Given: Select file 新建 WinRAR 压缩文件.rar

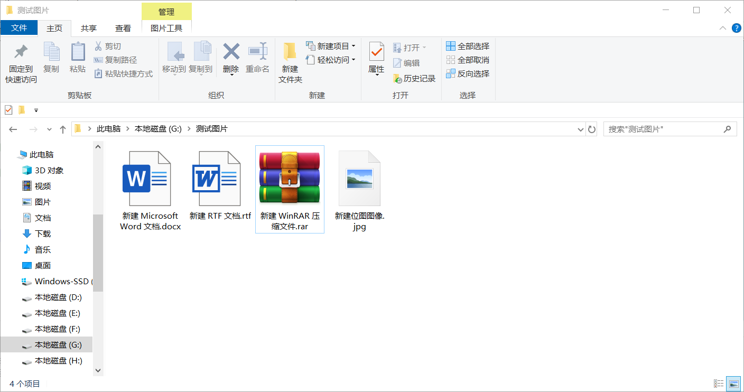Looking at the screenshot, I should (290, 190).
